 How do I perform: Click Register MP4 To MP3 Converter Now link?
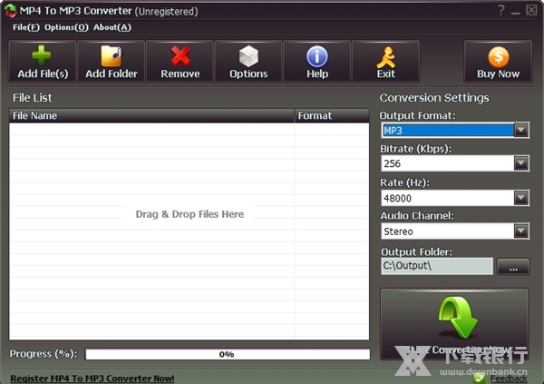(92, 378)
